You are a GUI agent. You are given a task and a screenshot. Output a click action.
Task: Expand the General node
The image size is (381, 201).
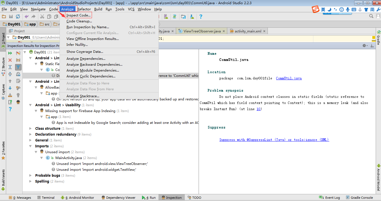[30, 140]
